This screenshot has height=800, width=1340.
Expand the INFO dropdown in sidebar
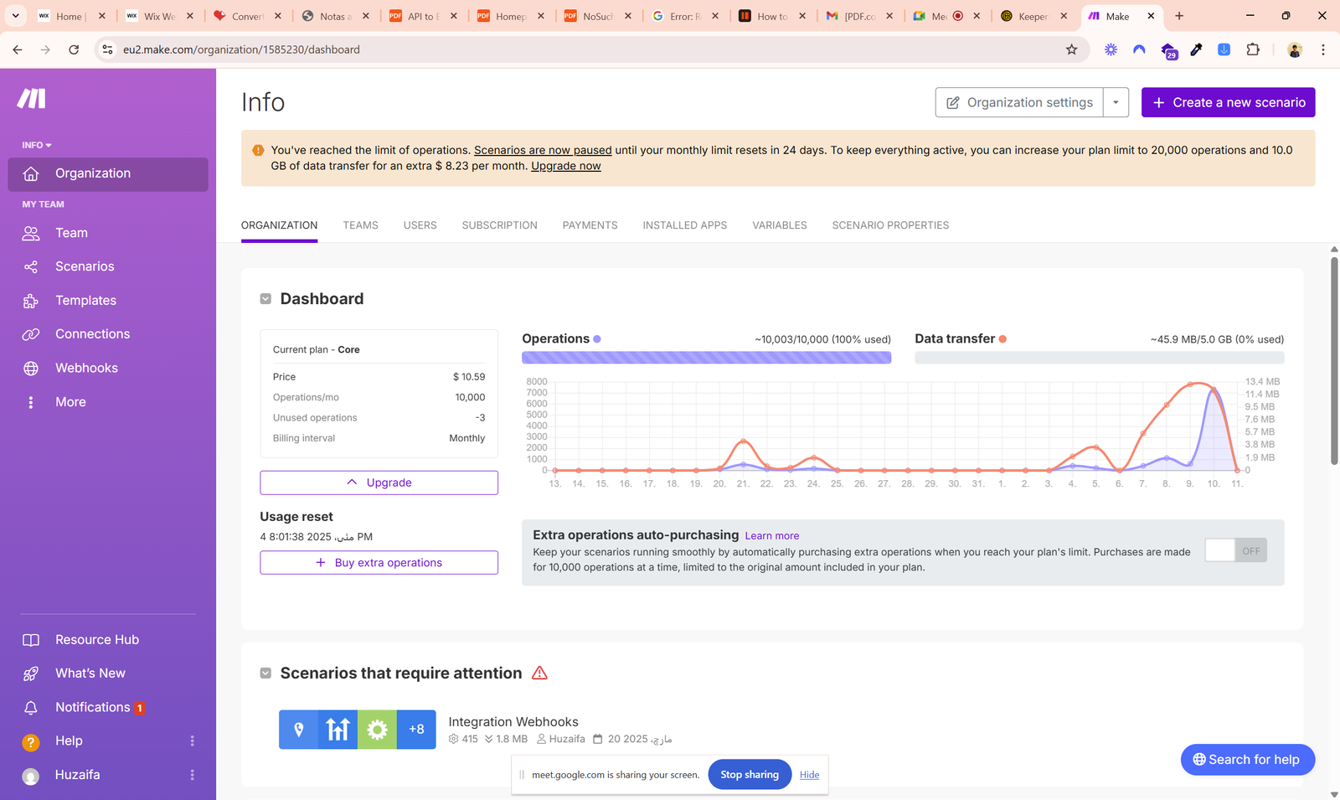37,145
